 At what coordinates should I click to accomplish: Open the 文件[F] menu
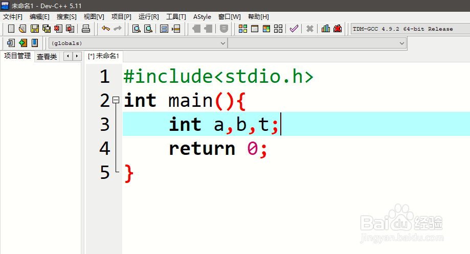[13, 17]
